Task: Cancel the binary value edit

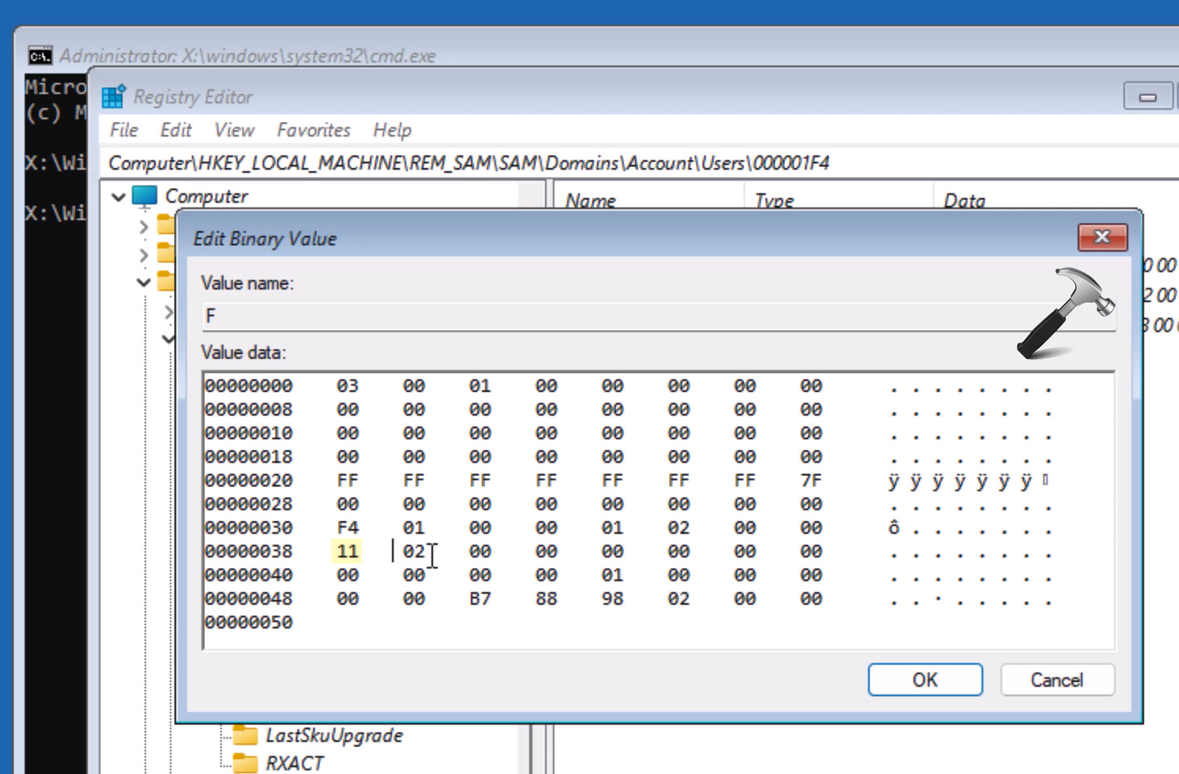Action: click(1056, 680)
